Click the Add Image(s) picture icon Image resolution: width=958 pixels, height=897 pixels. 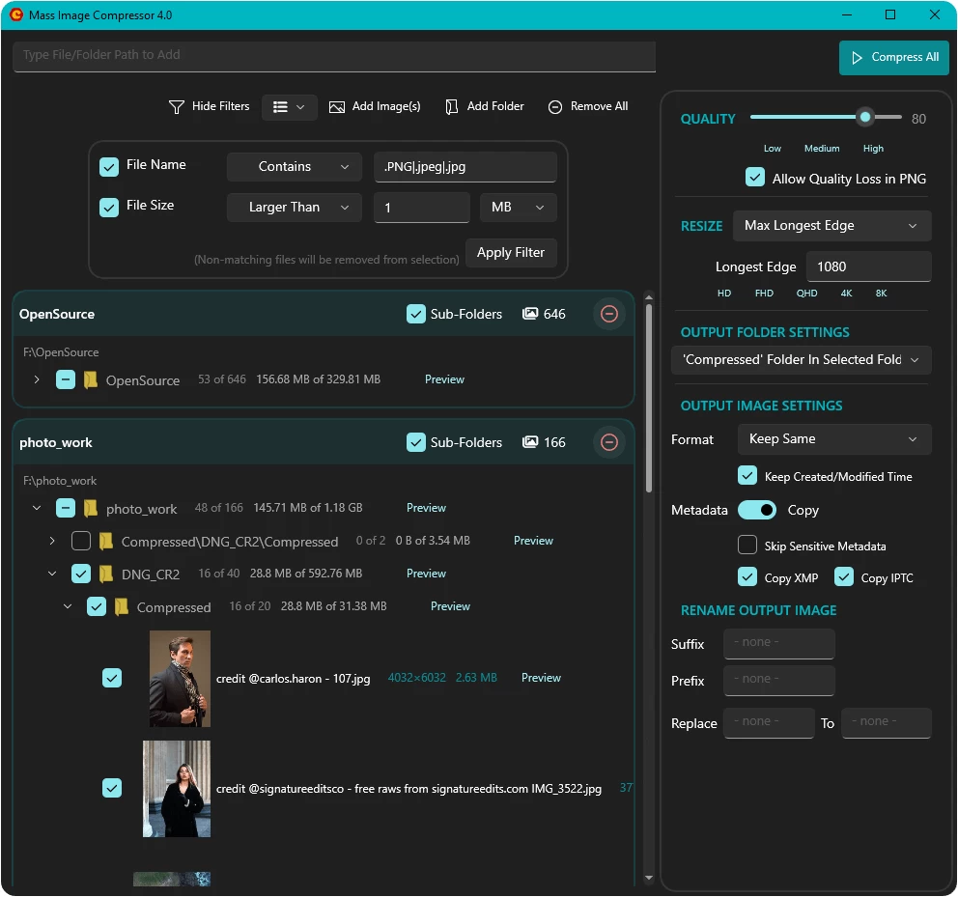click(x=337, y=107)
